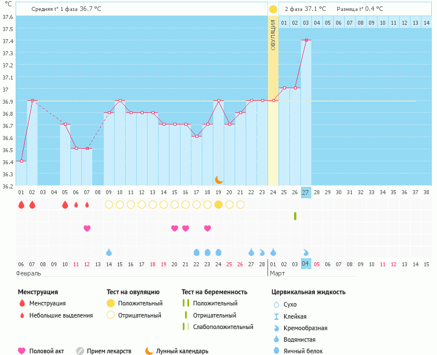The width and height of the screenshot is (437, 355).
Task: Click the positive ovulation test circle on day 19
Action: (x=218, y=205)
